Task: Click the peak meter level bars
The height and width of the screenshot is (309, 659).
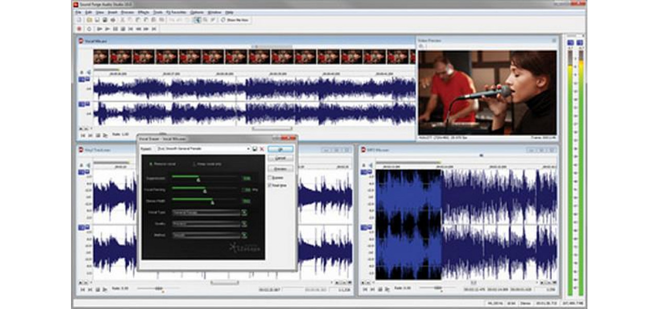Action: click(x=576, y=173)
